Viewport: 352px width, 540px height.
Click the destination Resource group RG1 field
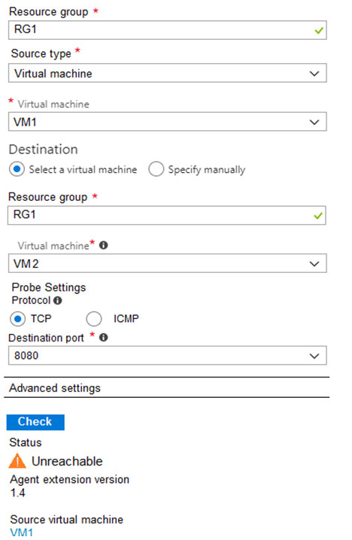[167, 216]
